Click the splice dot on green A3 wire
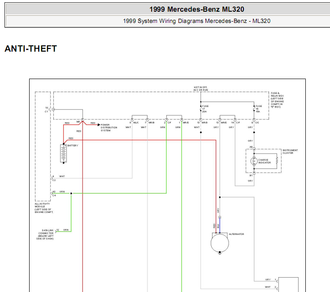Viewport: 330px width, 292px height. point(71,193)
